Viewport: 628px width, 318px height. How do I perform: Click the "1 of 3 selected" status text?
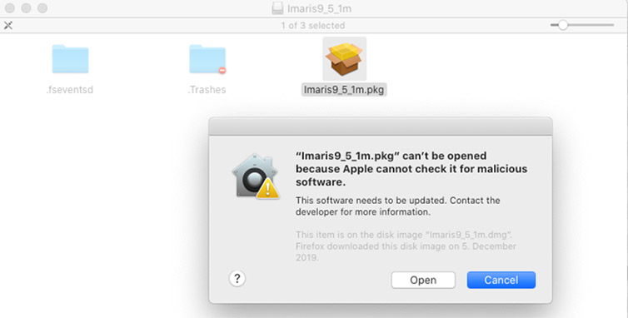313,26
